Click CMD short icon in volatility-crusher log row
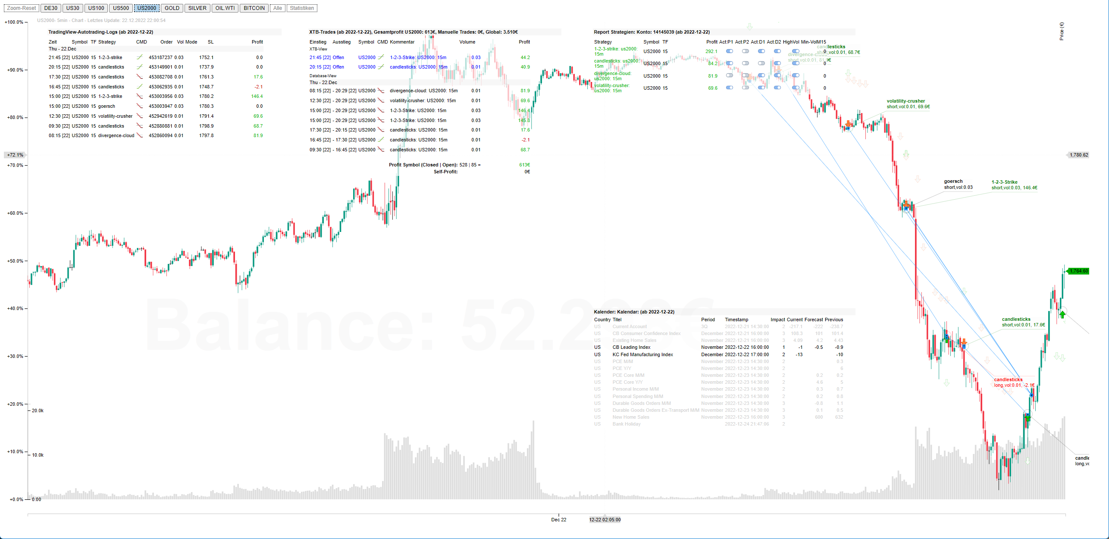The height and width of the screenshot is (539, 1109). coord(140,116)
